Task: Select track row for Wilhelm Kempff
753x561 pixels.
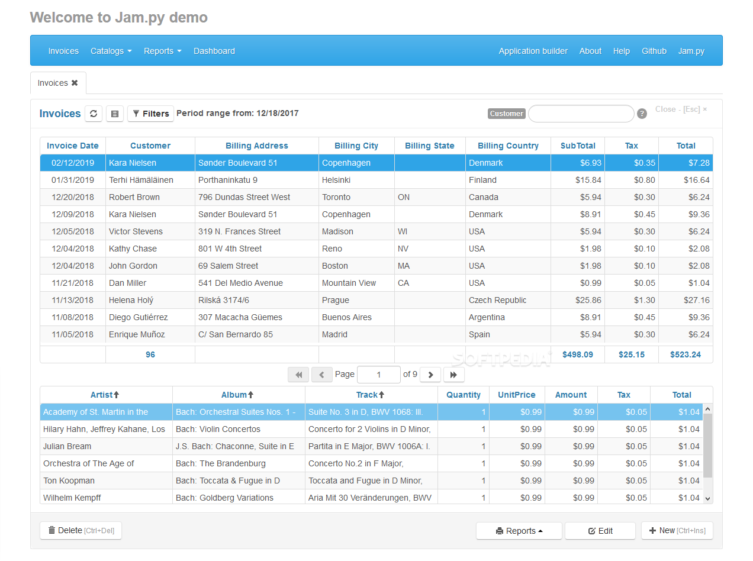Action: (371, 497)
